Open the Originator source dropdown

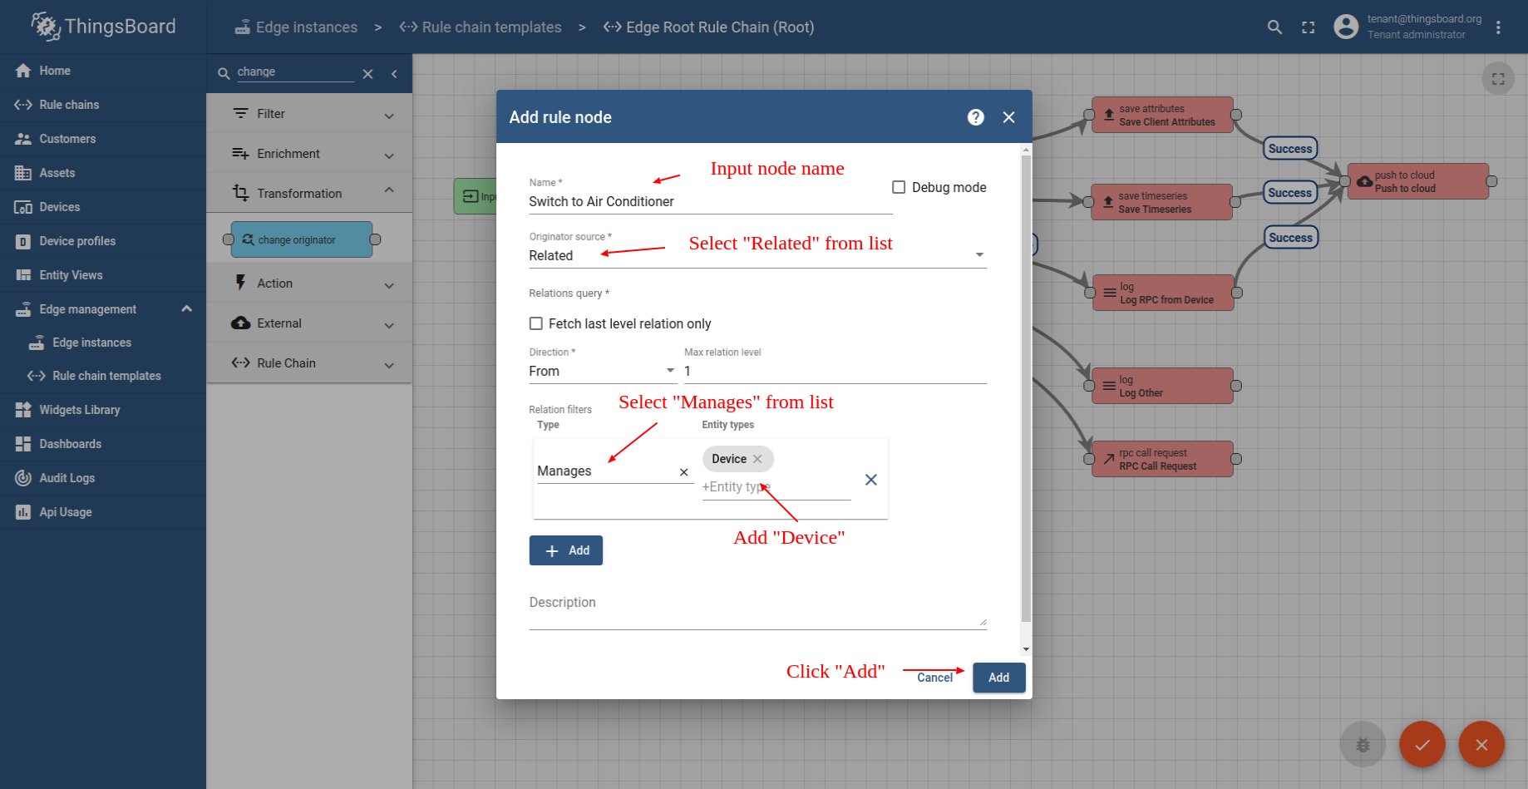tap(757, 255)
